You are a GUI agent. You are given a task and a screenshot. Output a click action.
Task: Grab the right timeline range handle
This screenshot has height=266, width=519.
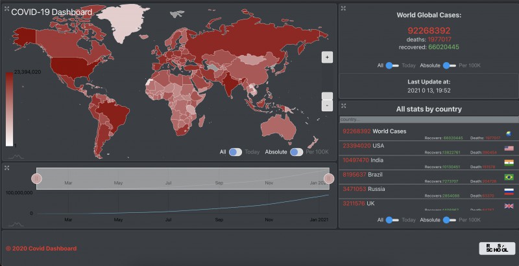329,179
